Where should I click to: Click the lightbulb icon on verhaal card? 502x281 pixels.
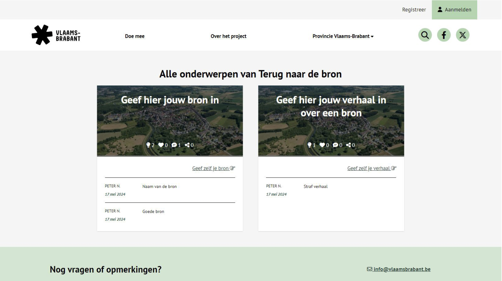[x=309, y=145]
